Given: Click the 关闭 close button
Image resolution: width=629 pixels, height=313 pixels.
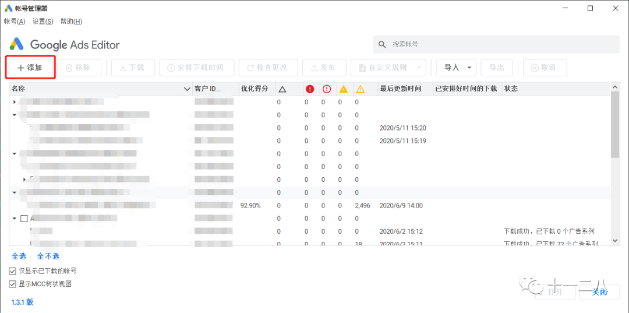Looking at the screenshot, I should [x=600, y=292].
